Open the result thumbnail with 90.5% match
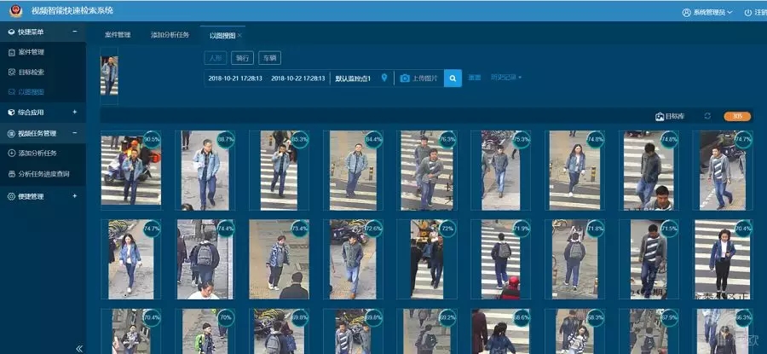This screenshot has width=767, height=354. [x=130, y=171]
